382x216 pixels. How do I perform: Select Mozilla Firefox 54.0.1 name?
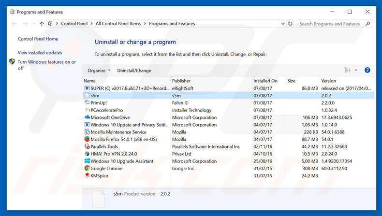click(x=124, y=139)
